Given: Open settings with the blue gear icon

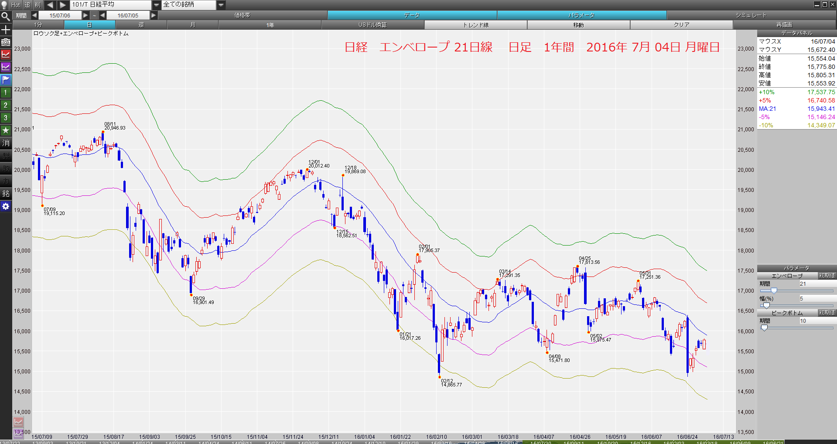Looking at the screenshot, I should tap(6, 206).
